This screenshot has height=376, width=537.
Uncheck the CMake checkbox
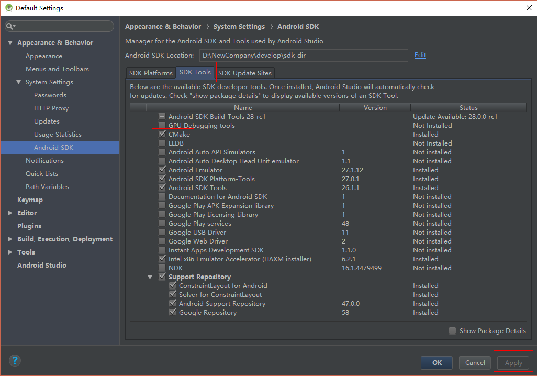(162, 134)
